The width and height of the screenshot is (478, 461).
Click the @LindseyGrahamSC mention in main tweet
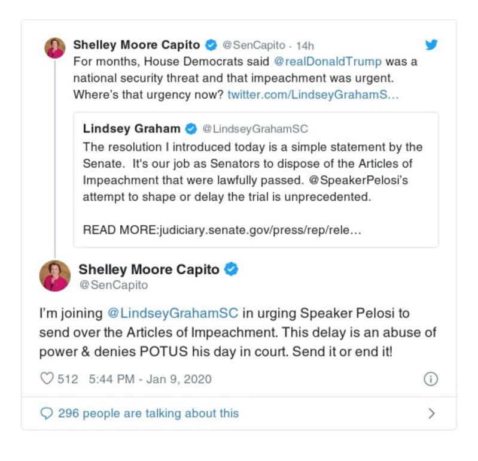click(x=172, y=313)
